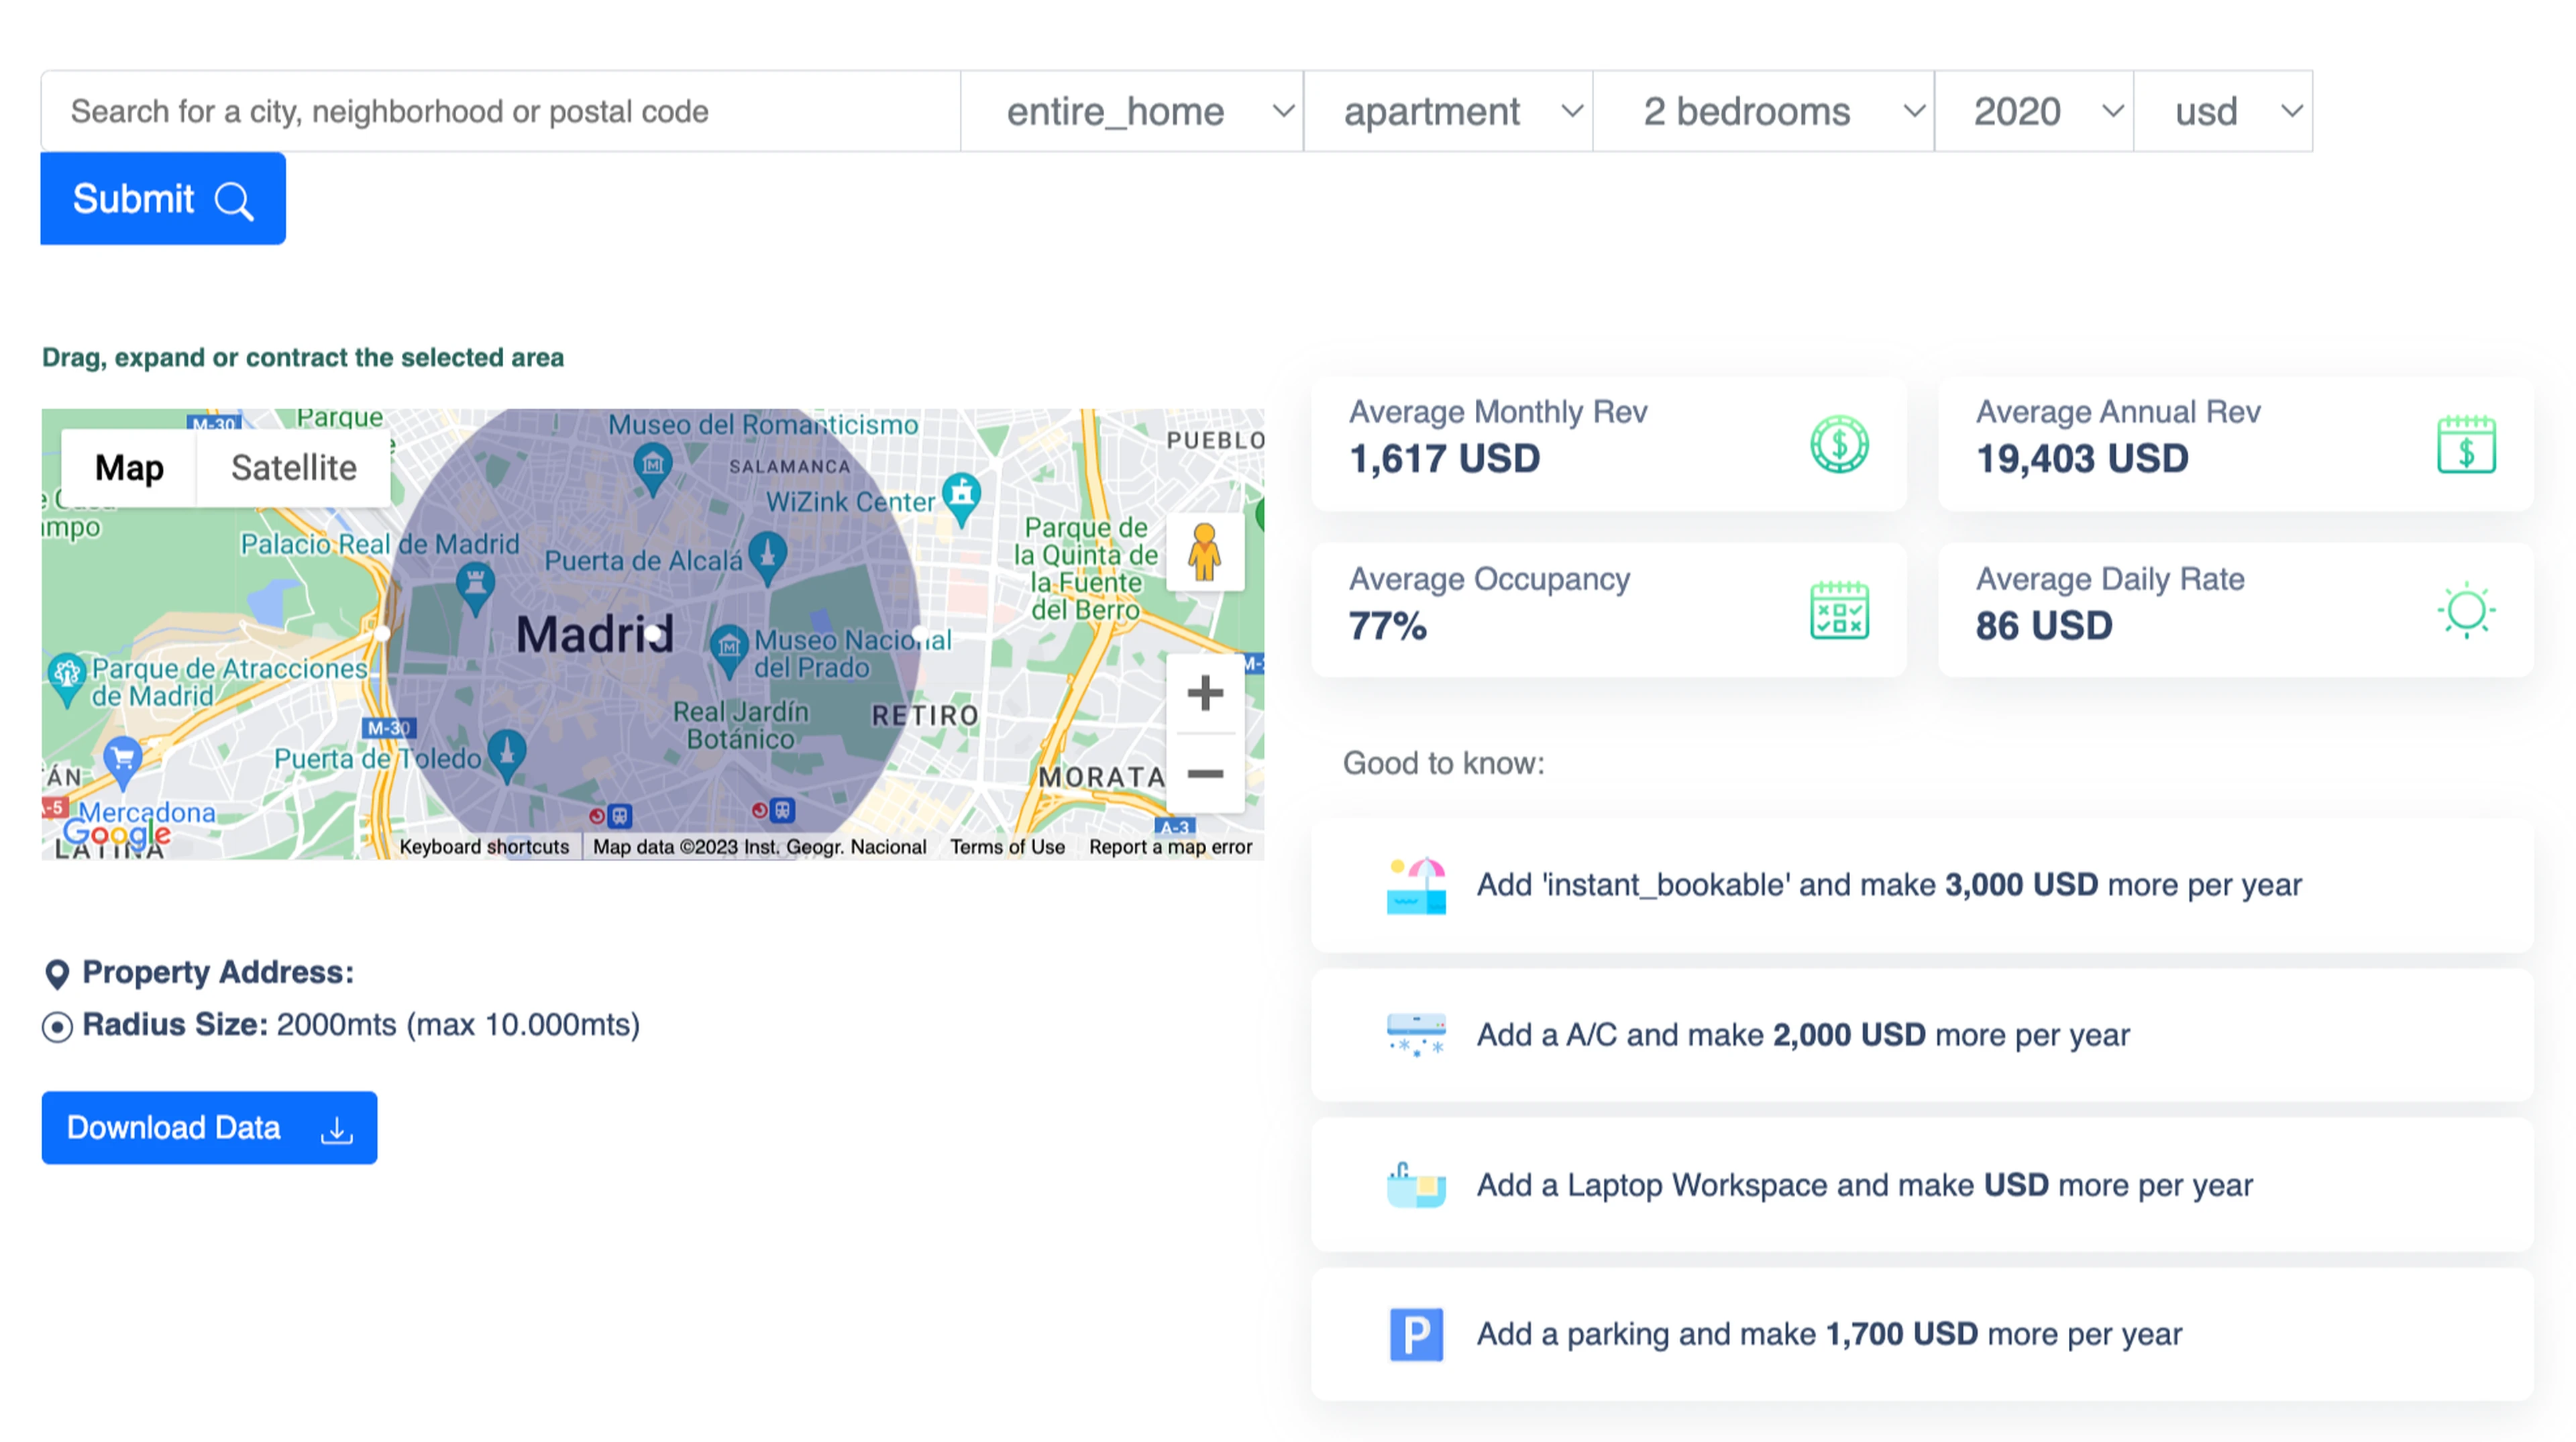Click the Puerta de Alcalá map marker
This screenshot has height=1442, width=2576.
pyautogui.click(x=767, y=558)
